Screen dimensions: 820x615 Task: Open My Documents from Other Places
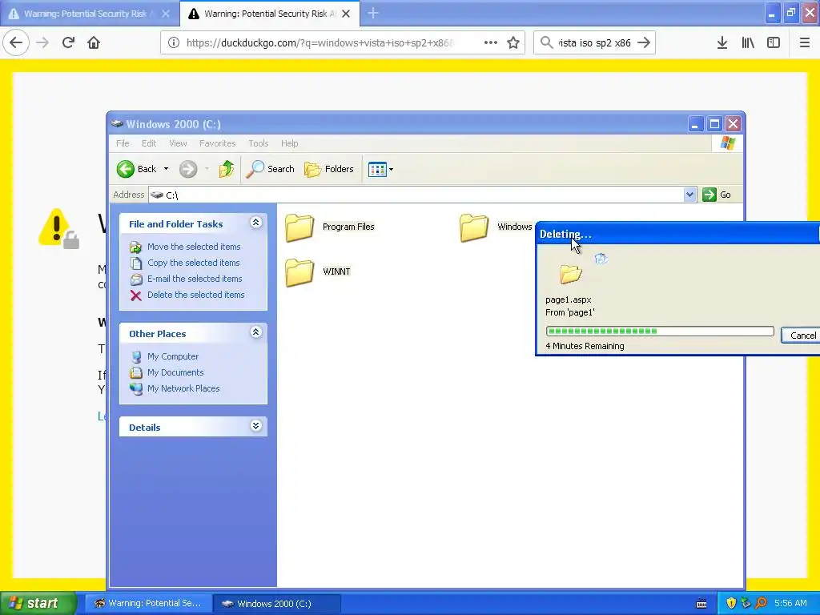[x=175, y=372]
